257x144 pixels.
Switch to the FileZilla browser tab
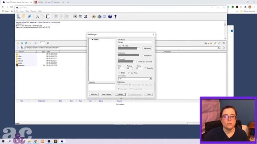point(49,2)
